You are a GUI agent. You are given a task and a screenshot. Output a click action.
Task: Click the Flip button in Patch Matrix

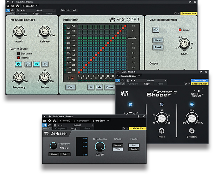70,87
